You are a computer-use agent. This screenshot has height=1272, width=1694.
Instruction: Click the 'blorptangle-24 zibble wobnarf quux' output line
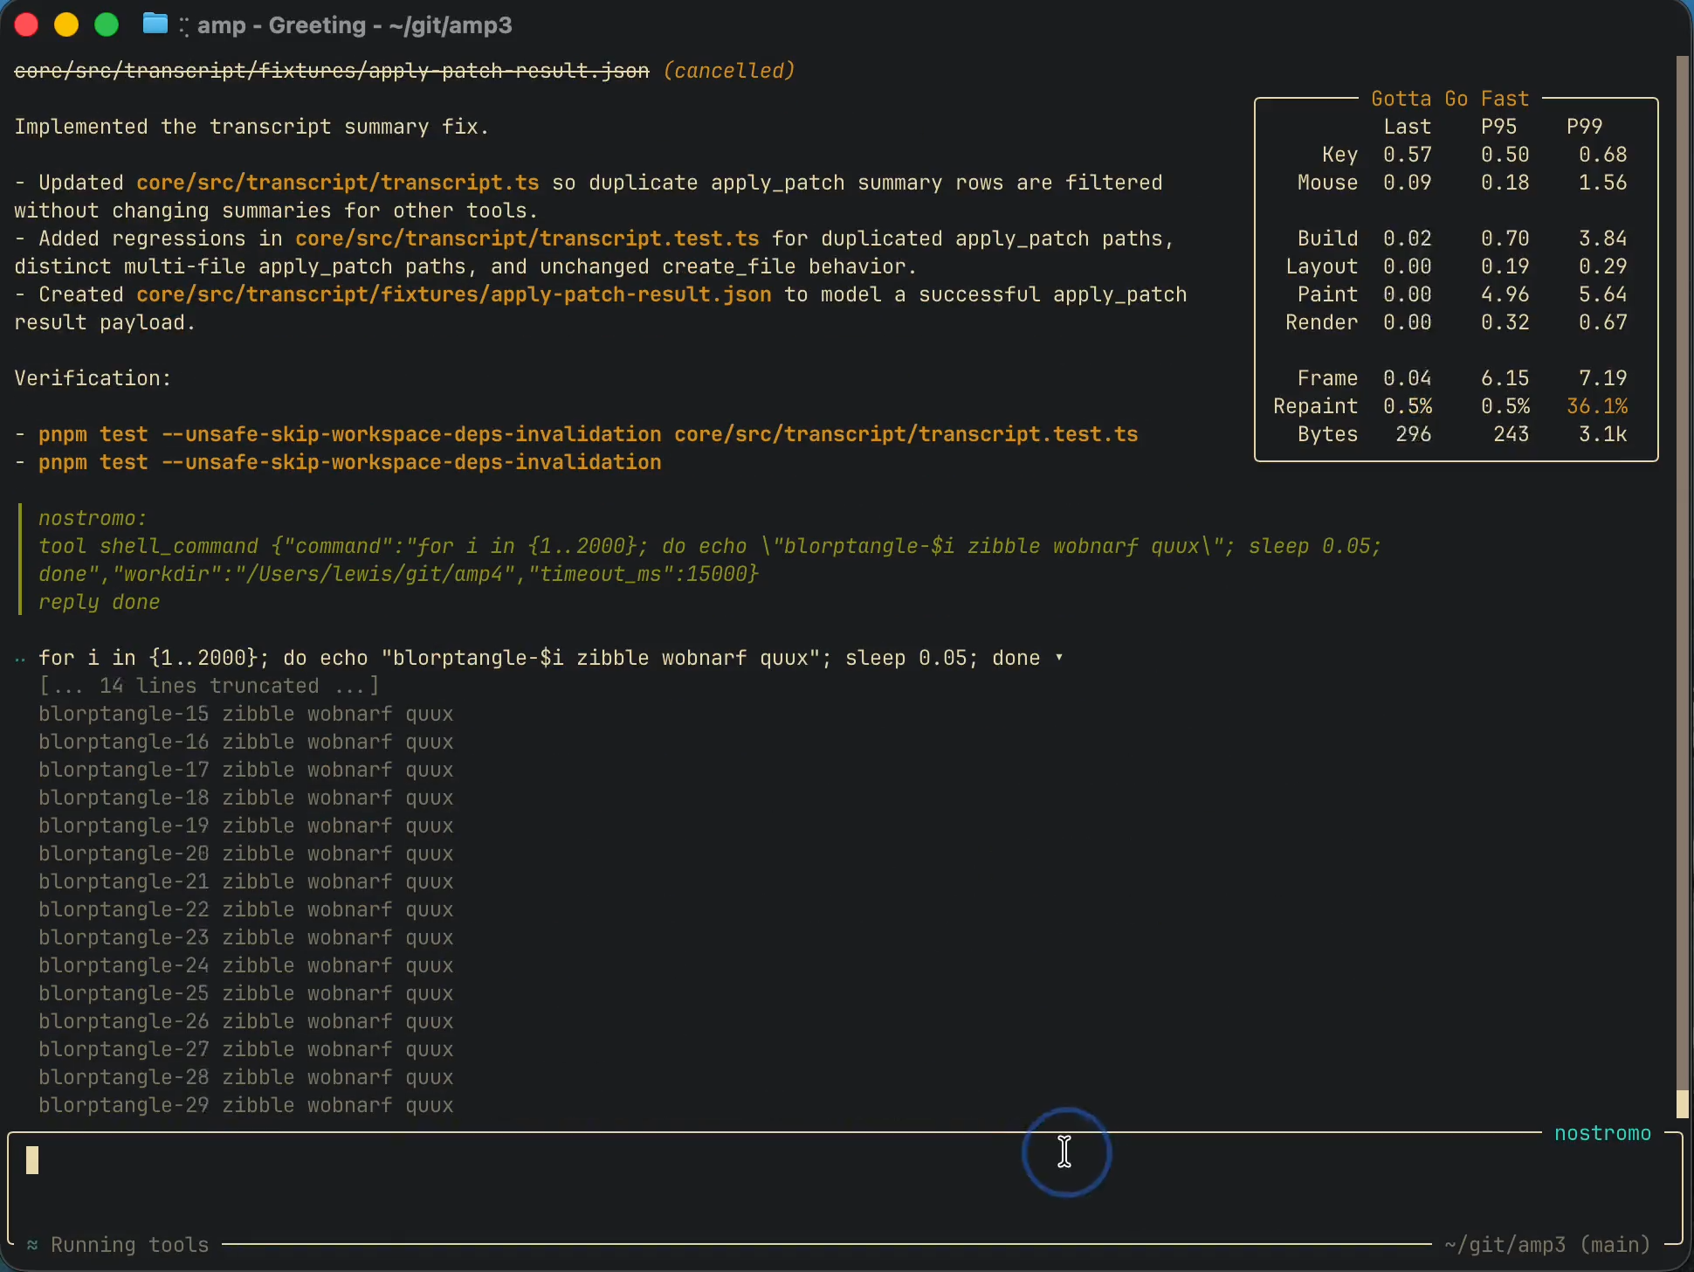click(246, 965)
